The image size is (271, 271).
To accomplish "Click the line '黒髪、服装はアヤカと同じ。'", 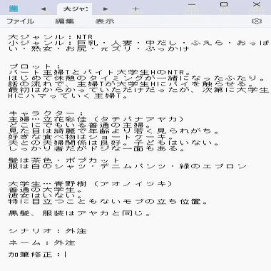I will click(80, 213).
